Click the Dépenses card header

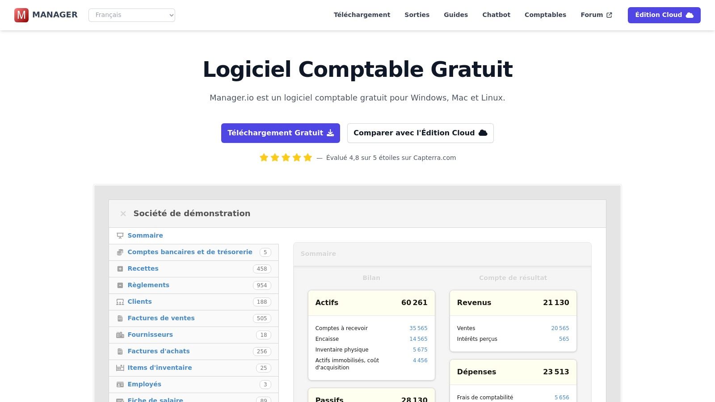pos(513,372)
